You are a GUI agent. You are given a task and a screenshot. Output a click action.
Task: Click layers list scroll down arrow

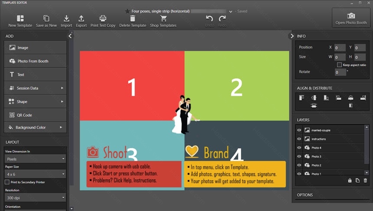tap(366, 173)
